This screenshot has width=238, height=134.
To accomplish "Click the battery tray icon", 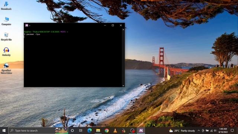I will [207, 131].
